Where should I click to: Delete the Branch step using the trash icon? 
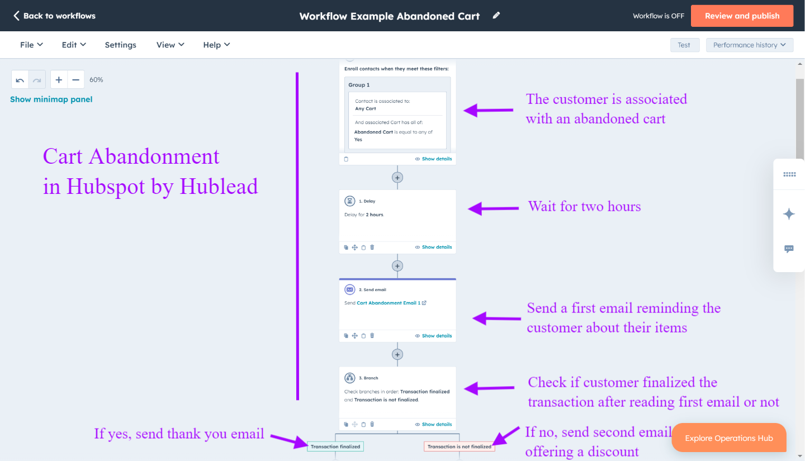tap(372, 424)
